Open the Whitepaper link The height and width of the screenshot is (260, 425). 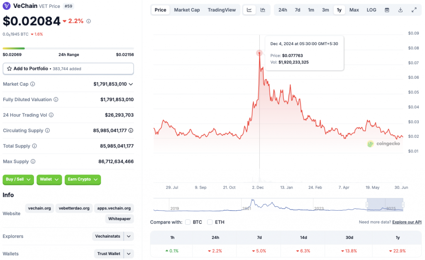click(x=120, y=219)
